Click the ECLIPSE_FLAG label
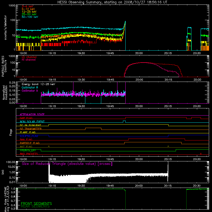The width and height of the screenshot is (212, 212). click(x=29, y=136)
